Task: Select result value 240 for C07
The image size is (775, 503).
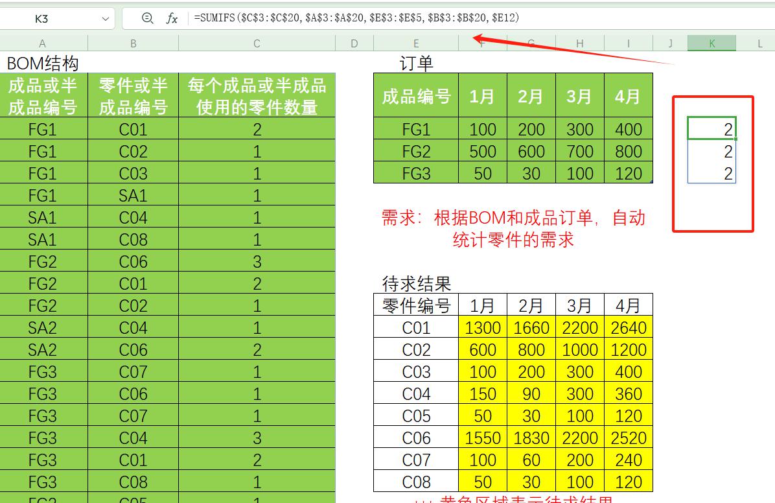Action: tap(629, 460)
